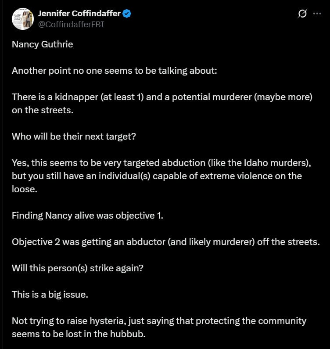Click Jennifer Coffindaffer's profile avatar

pyautogui.click(x=23, y=18)
